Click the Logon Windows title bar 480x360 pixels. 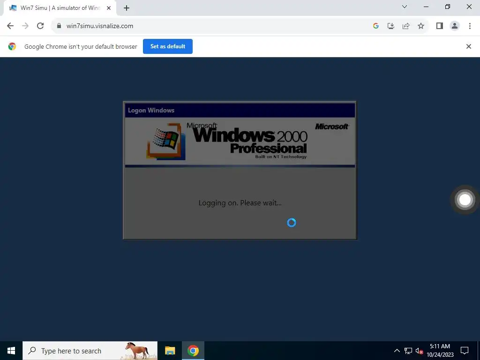[240, 110]
